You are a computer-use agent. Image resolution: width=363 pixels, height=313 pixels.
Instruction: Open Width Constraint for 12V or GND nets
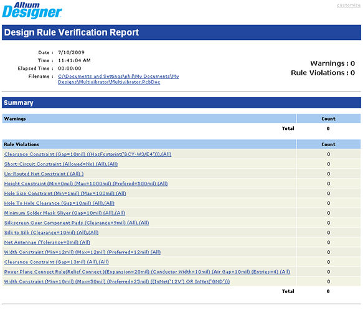(x=117, y=281)
